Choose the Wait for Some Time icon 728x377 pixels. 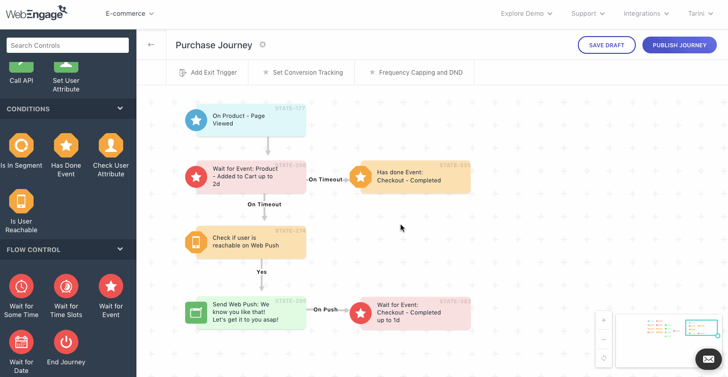click(21, 287)
